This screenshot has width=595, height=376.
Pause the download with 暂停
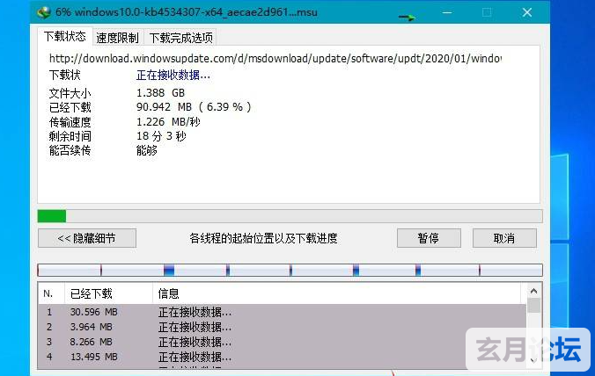pos(429,238)
